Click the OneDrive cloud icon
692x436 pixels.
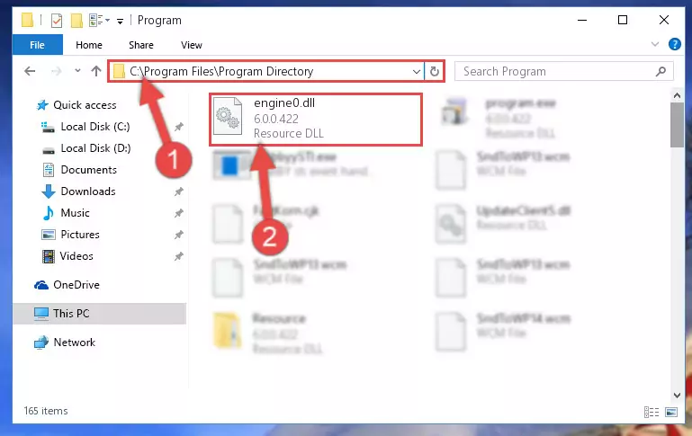point(41,285)
